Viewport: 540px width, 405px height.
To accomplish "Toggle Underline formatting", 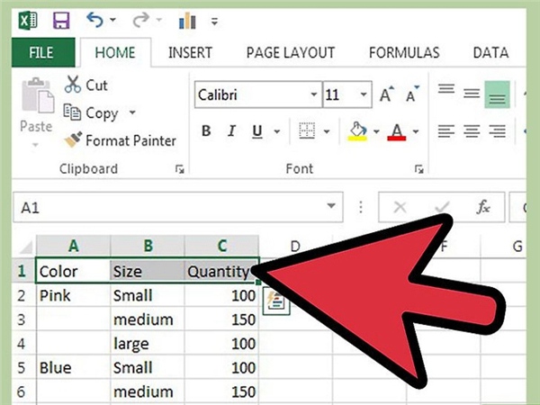I will pos(257,131).
